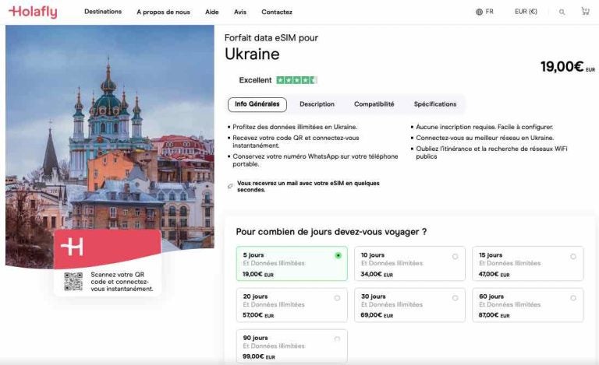Screen dimensions: 599x365
Task: Click the globe language icon
Action: (479, 12)
